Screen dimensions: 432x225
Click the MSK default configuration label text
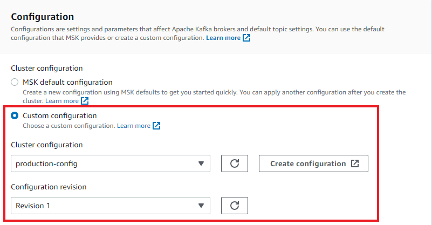pos(67,83)
